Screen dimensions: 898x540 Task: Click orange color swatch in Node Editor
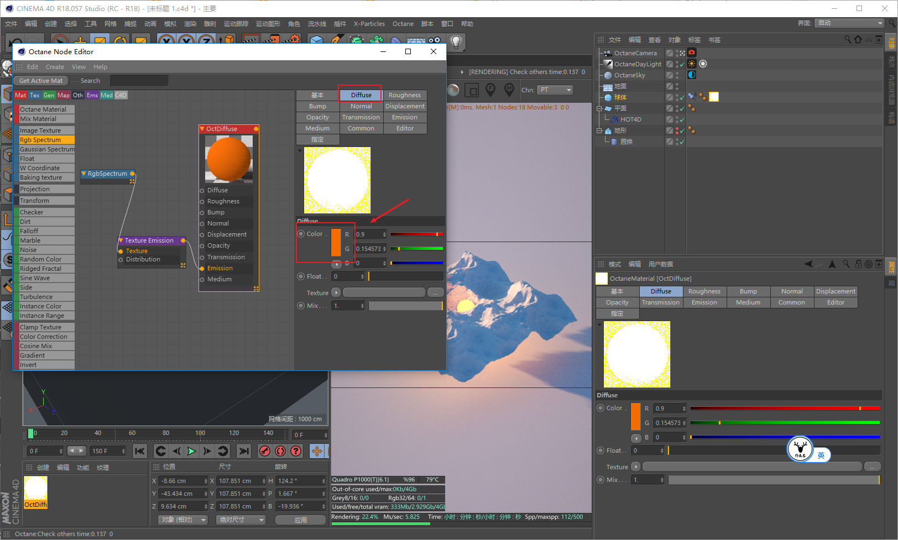[x=336, y=243]
